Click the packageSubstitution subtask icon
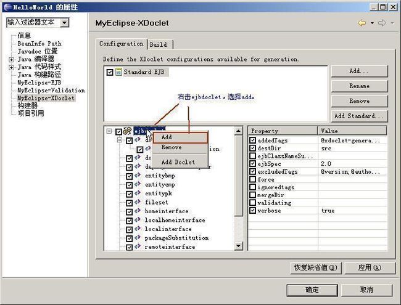This screenshot has height=305, width=401. [138, 238]
